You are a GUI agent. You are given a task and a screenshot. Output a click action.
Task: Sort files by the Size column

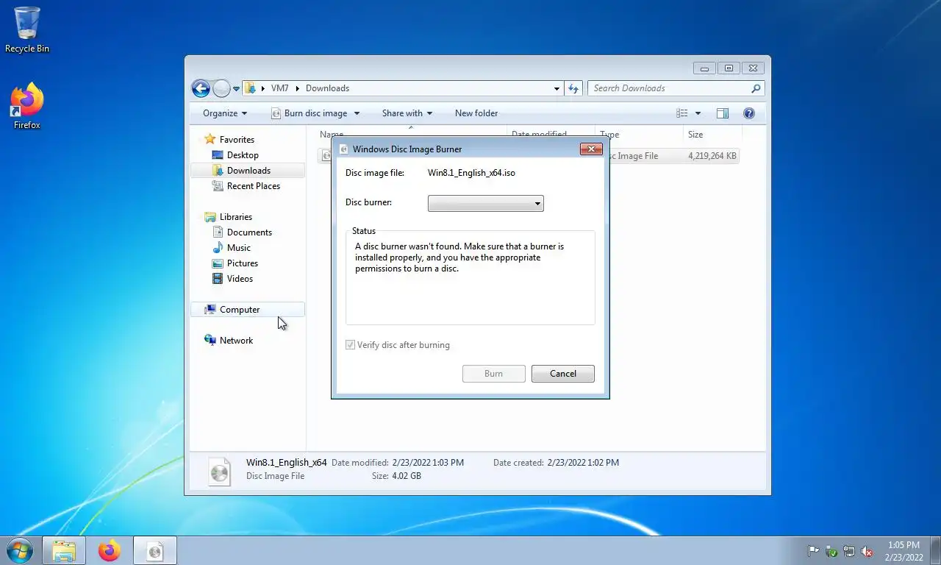(x=712, y=135)
